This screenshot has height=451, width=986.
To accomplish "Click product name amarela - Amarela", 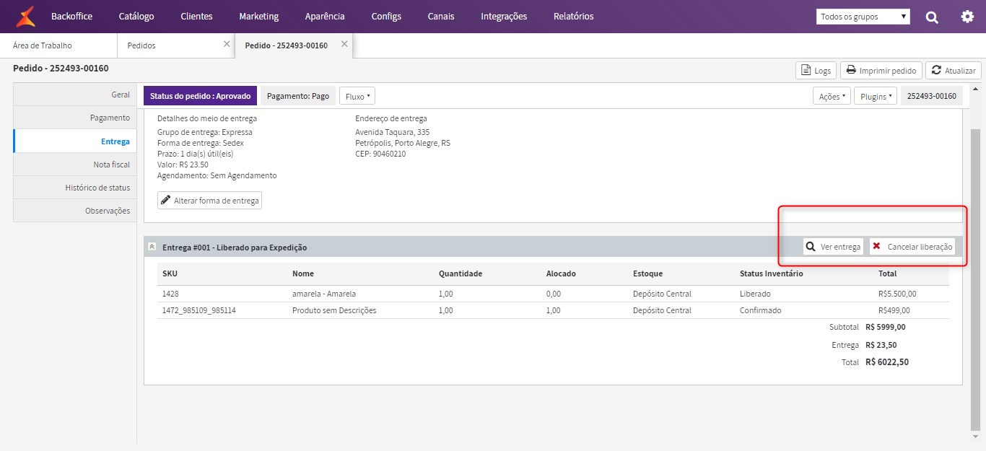I will 324,294.
